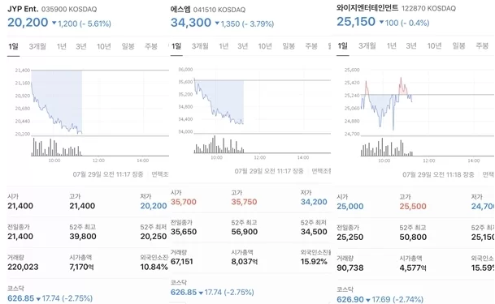
Task: Click JYP Ent. down-arrow price change indicator
Action: [54, 23]
